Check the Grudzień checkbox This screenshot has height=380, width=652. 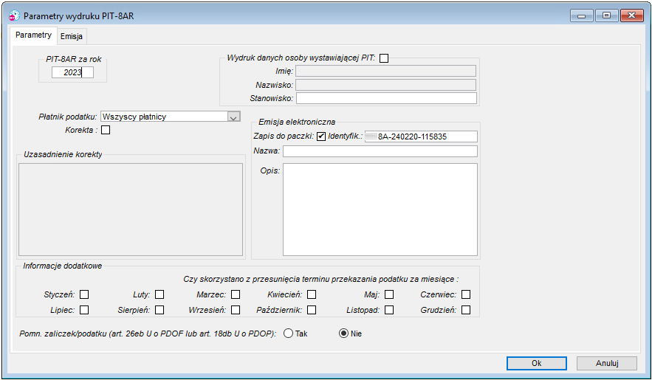466,310
